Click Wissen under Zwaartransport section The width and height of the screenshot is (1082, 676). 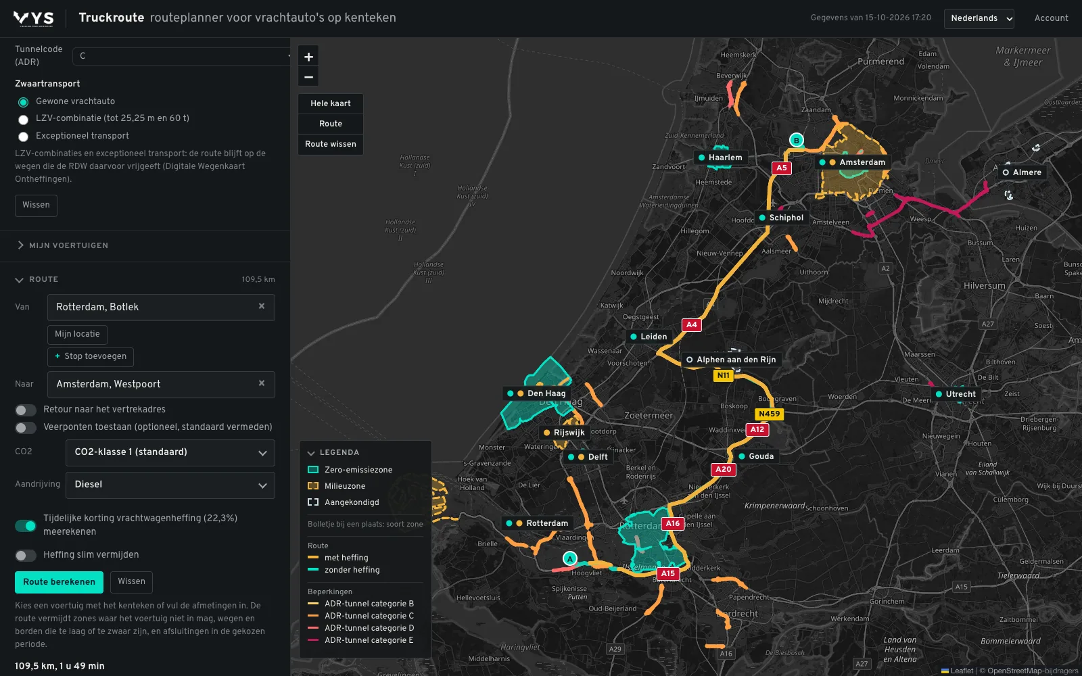tap(36, 206)
